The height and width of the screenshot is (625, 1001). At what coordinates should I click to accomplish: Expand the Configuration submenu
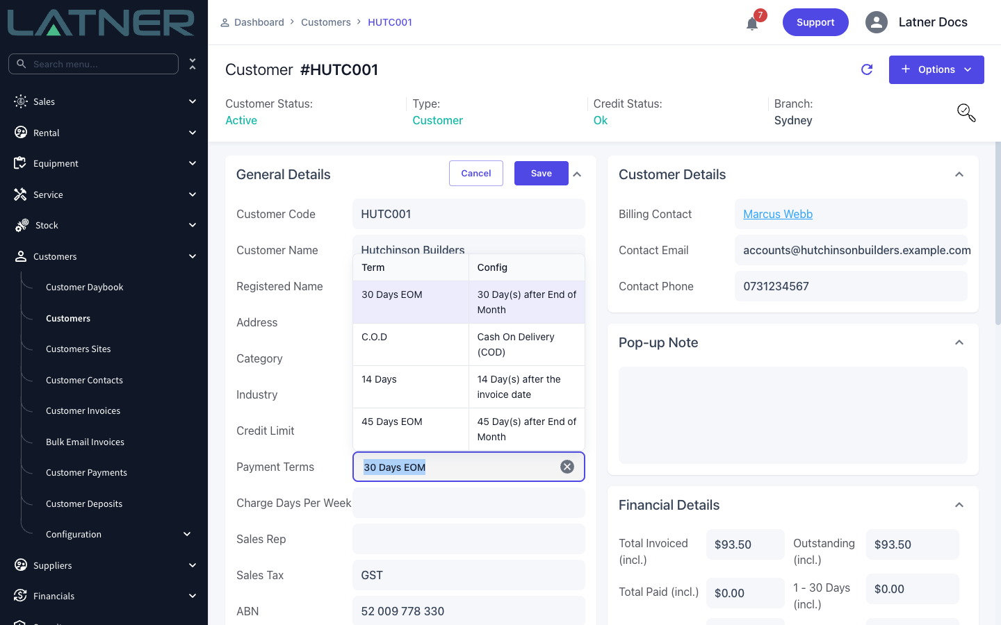187,534
